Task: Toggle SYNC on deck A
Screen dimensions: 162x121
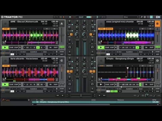Action: coord(6,29)
